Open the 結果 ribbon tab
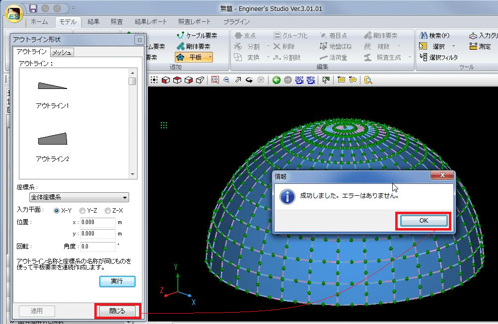The image size is (498, 324). pyautogui.click(x=93, y=22)
